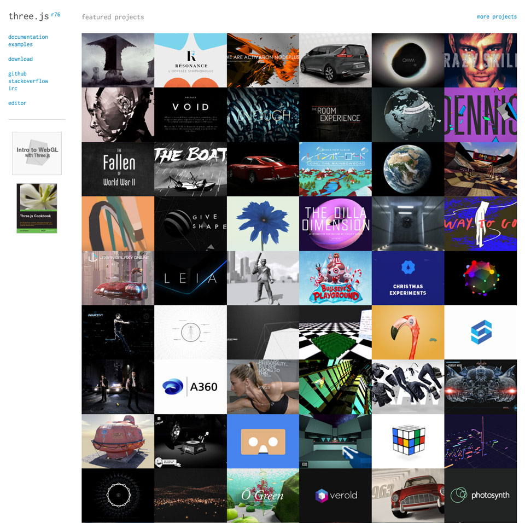
Task: Open the Urban Galaxy Online project
Action: pyautogui.click(x=118, y=278)
